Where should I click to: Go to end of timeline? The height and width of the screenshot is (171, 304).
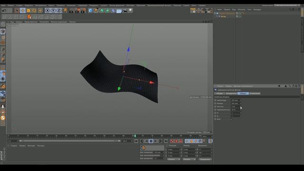click(166, 141)
